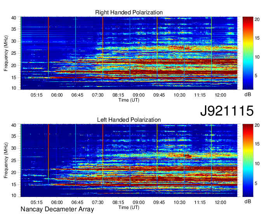The height and width of the screenshot is (214, 264).
Task: Click the dB unit label under the upper color bar
Action: pos(248,95)
